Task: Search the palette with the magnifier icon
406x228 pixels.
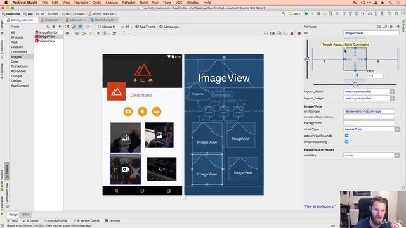Action: pos(48,27)
